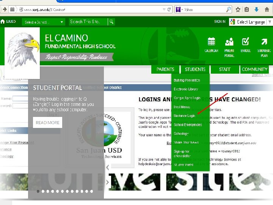Click the browser forward arrow button
The image size is (273, 205).
(5, 9)
